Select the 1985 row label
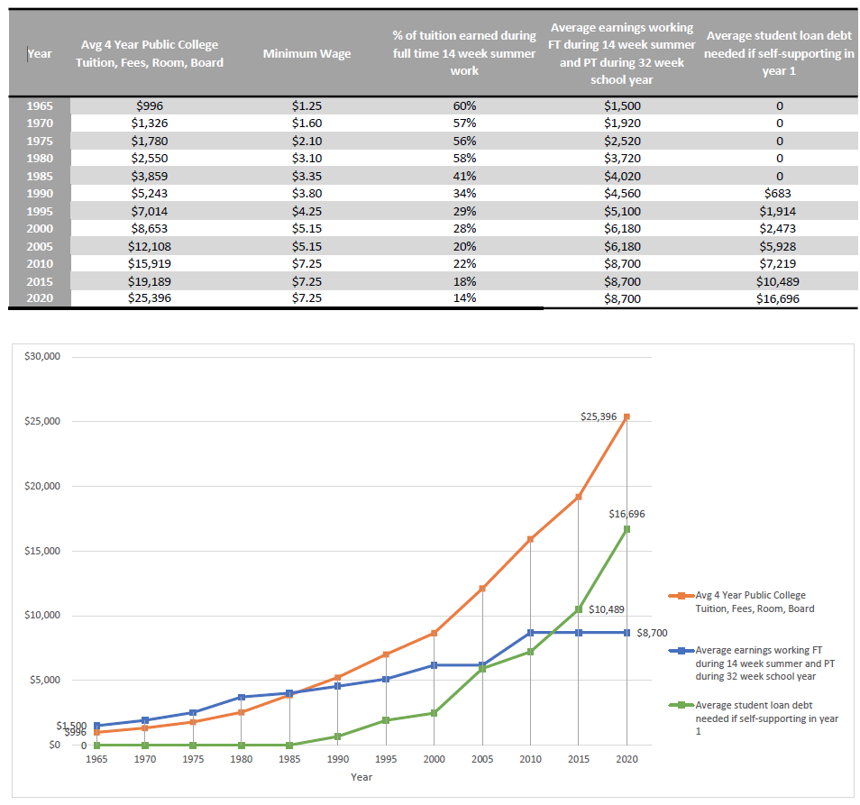 pos(40,176)
